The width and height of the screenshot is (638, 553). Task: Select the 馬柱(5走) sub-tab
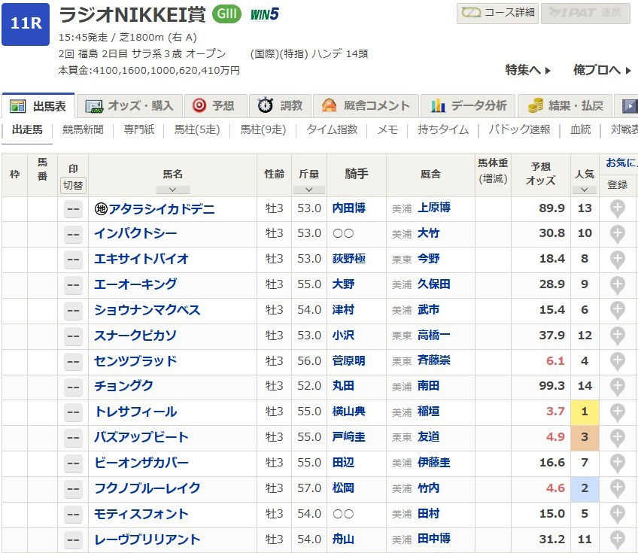point(197,130)
